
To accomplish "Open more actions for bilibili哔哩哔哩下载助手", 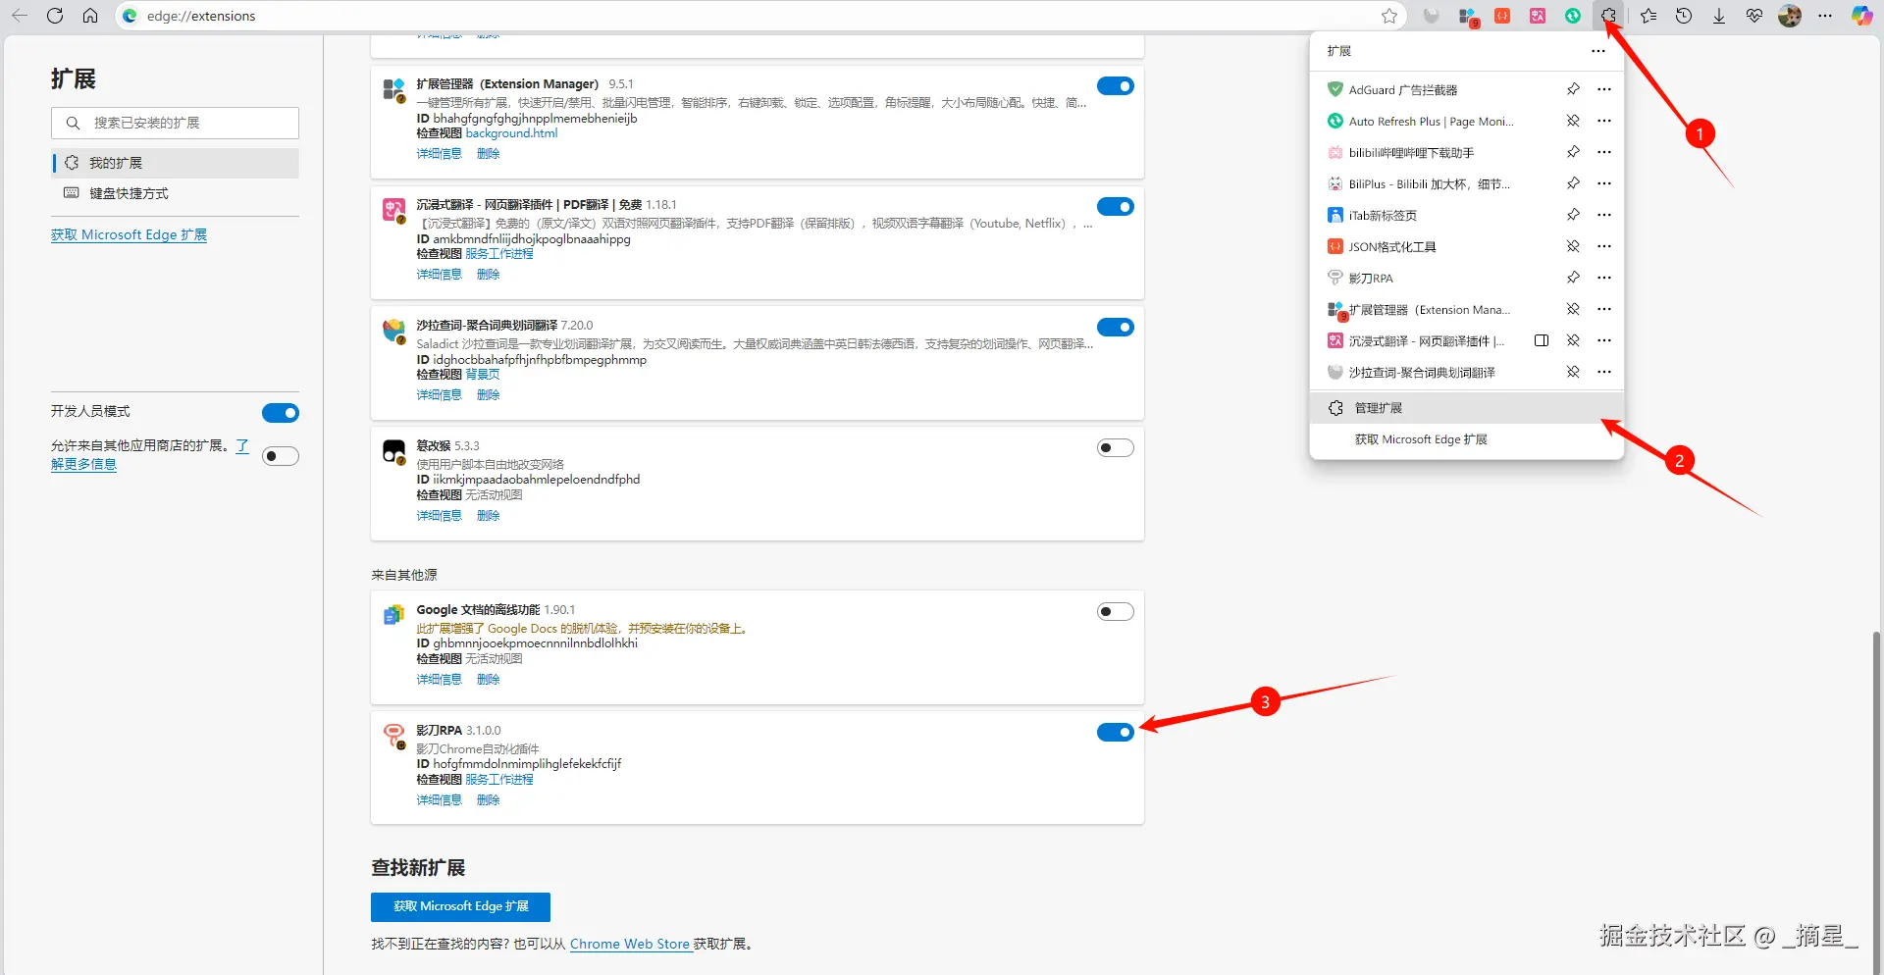I will point(1604,152).
